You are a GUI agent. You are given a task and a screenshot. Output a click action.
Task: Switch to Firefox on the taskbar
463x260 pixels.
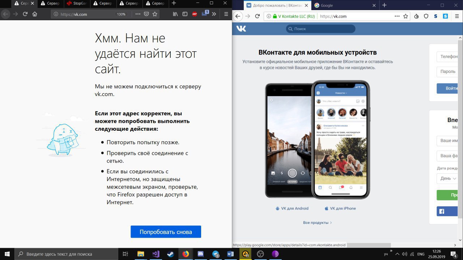coord(186,254)
